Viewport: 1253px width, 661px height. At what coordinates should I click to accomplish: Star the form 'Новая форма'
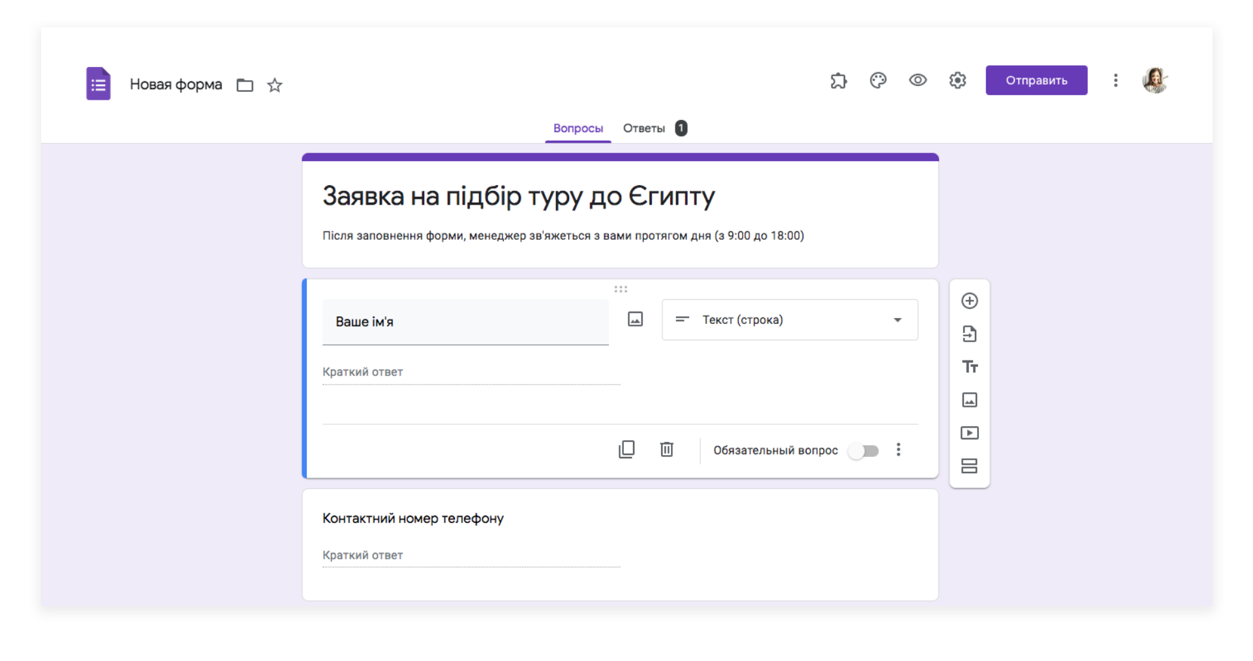point(274,85)
